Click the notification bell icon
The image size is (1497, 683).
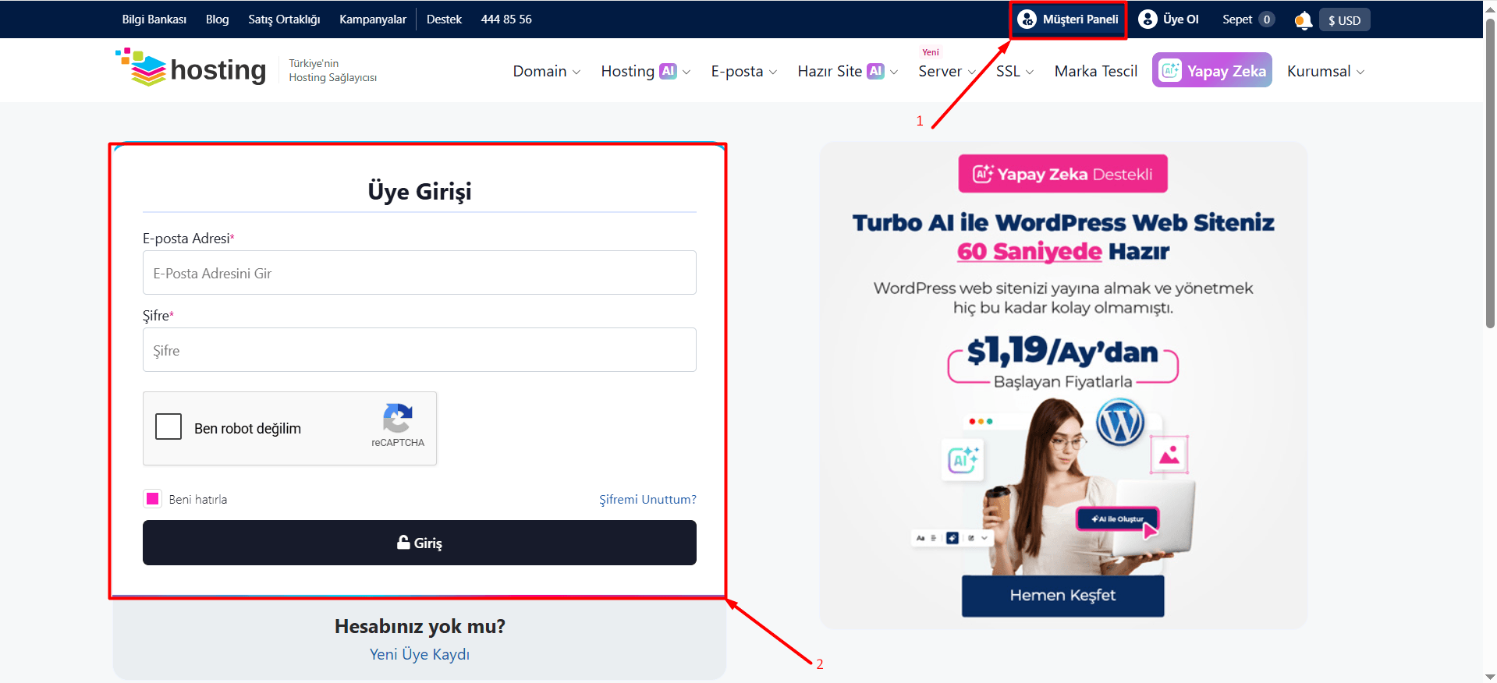[x=1303, y=20]
